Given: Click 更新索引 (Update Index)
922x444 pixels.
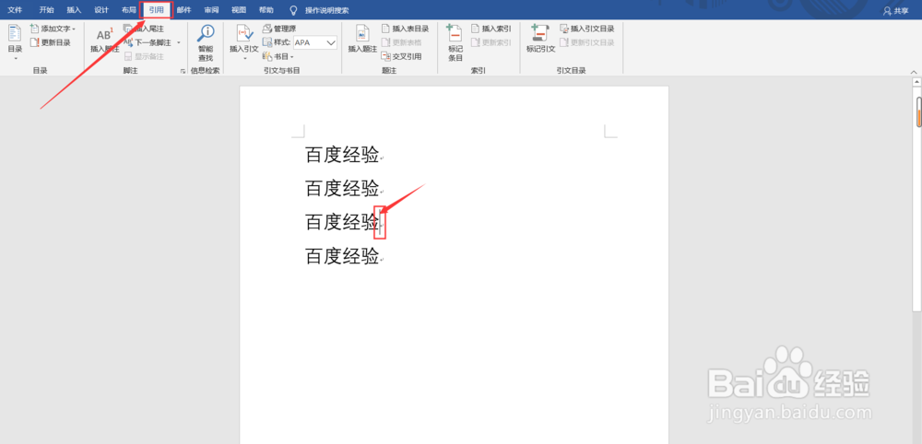Looking at the screenshot, I should coord(491,42).
